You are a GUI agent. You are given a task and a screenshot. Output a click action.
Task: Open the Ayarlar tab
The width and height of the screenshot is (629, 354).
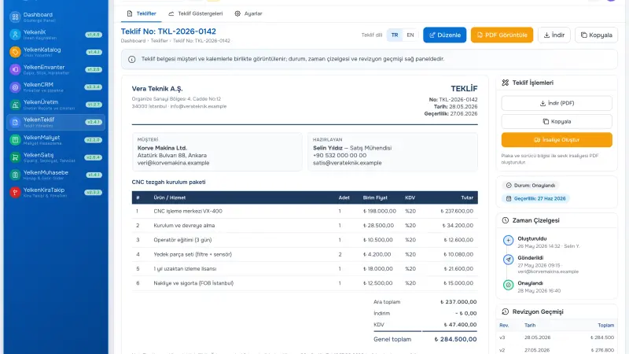(248, 13)
